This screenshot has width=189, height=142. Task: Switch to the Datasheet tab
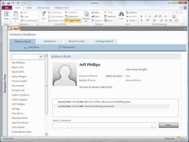point(50,41)
